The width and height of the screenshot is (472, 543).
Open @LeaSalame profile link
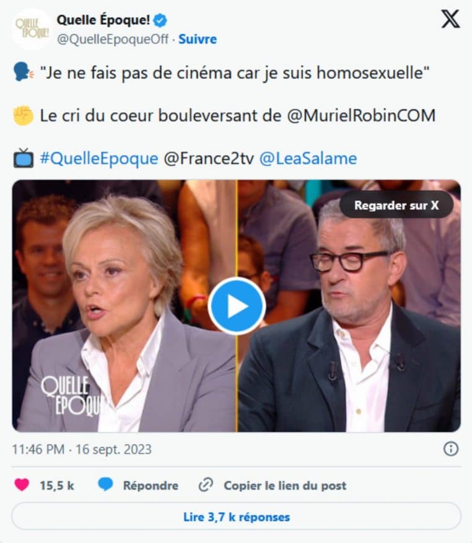pos(308,159)
